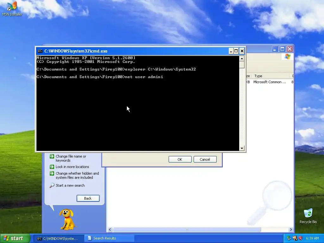Maximize the Search Results window
The height and width of the screenshot is (243, 324).
coord(282,49)
